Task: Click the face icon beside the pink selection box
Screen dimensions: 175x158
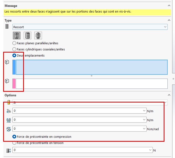Action: point(7,81)
